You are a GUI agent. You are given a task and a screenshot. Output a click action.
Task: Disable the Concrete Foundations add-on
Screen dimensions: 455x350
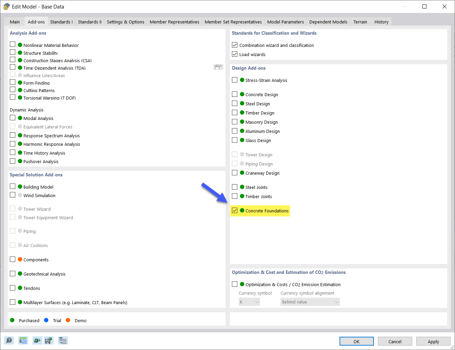tap(235, 210)
